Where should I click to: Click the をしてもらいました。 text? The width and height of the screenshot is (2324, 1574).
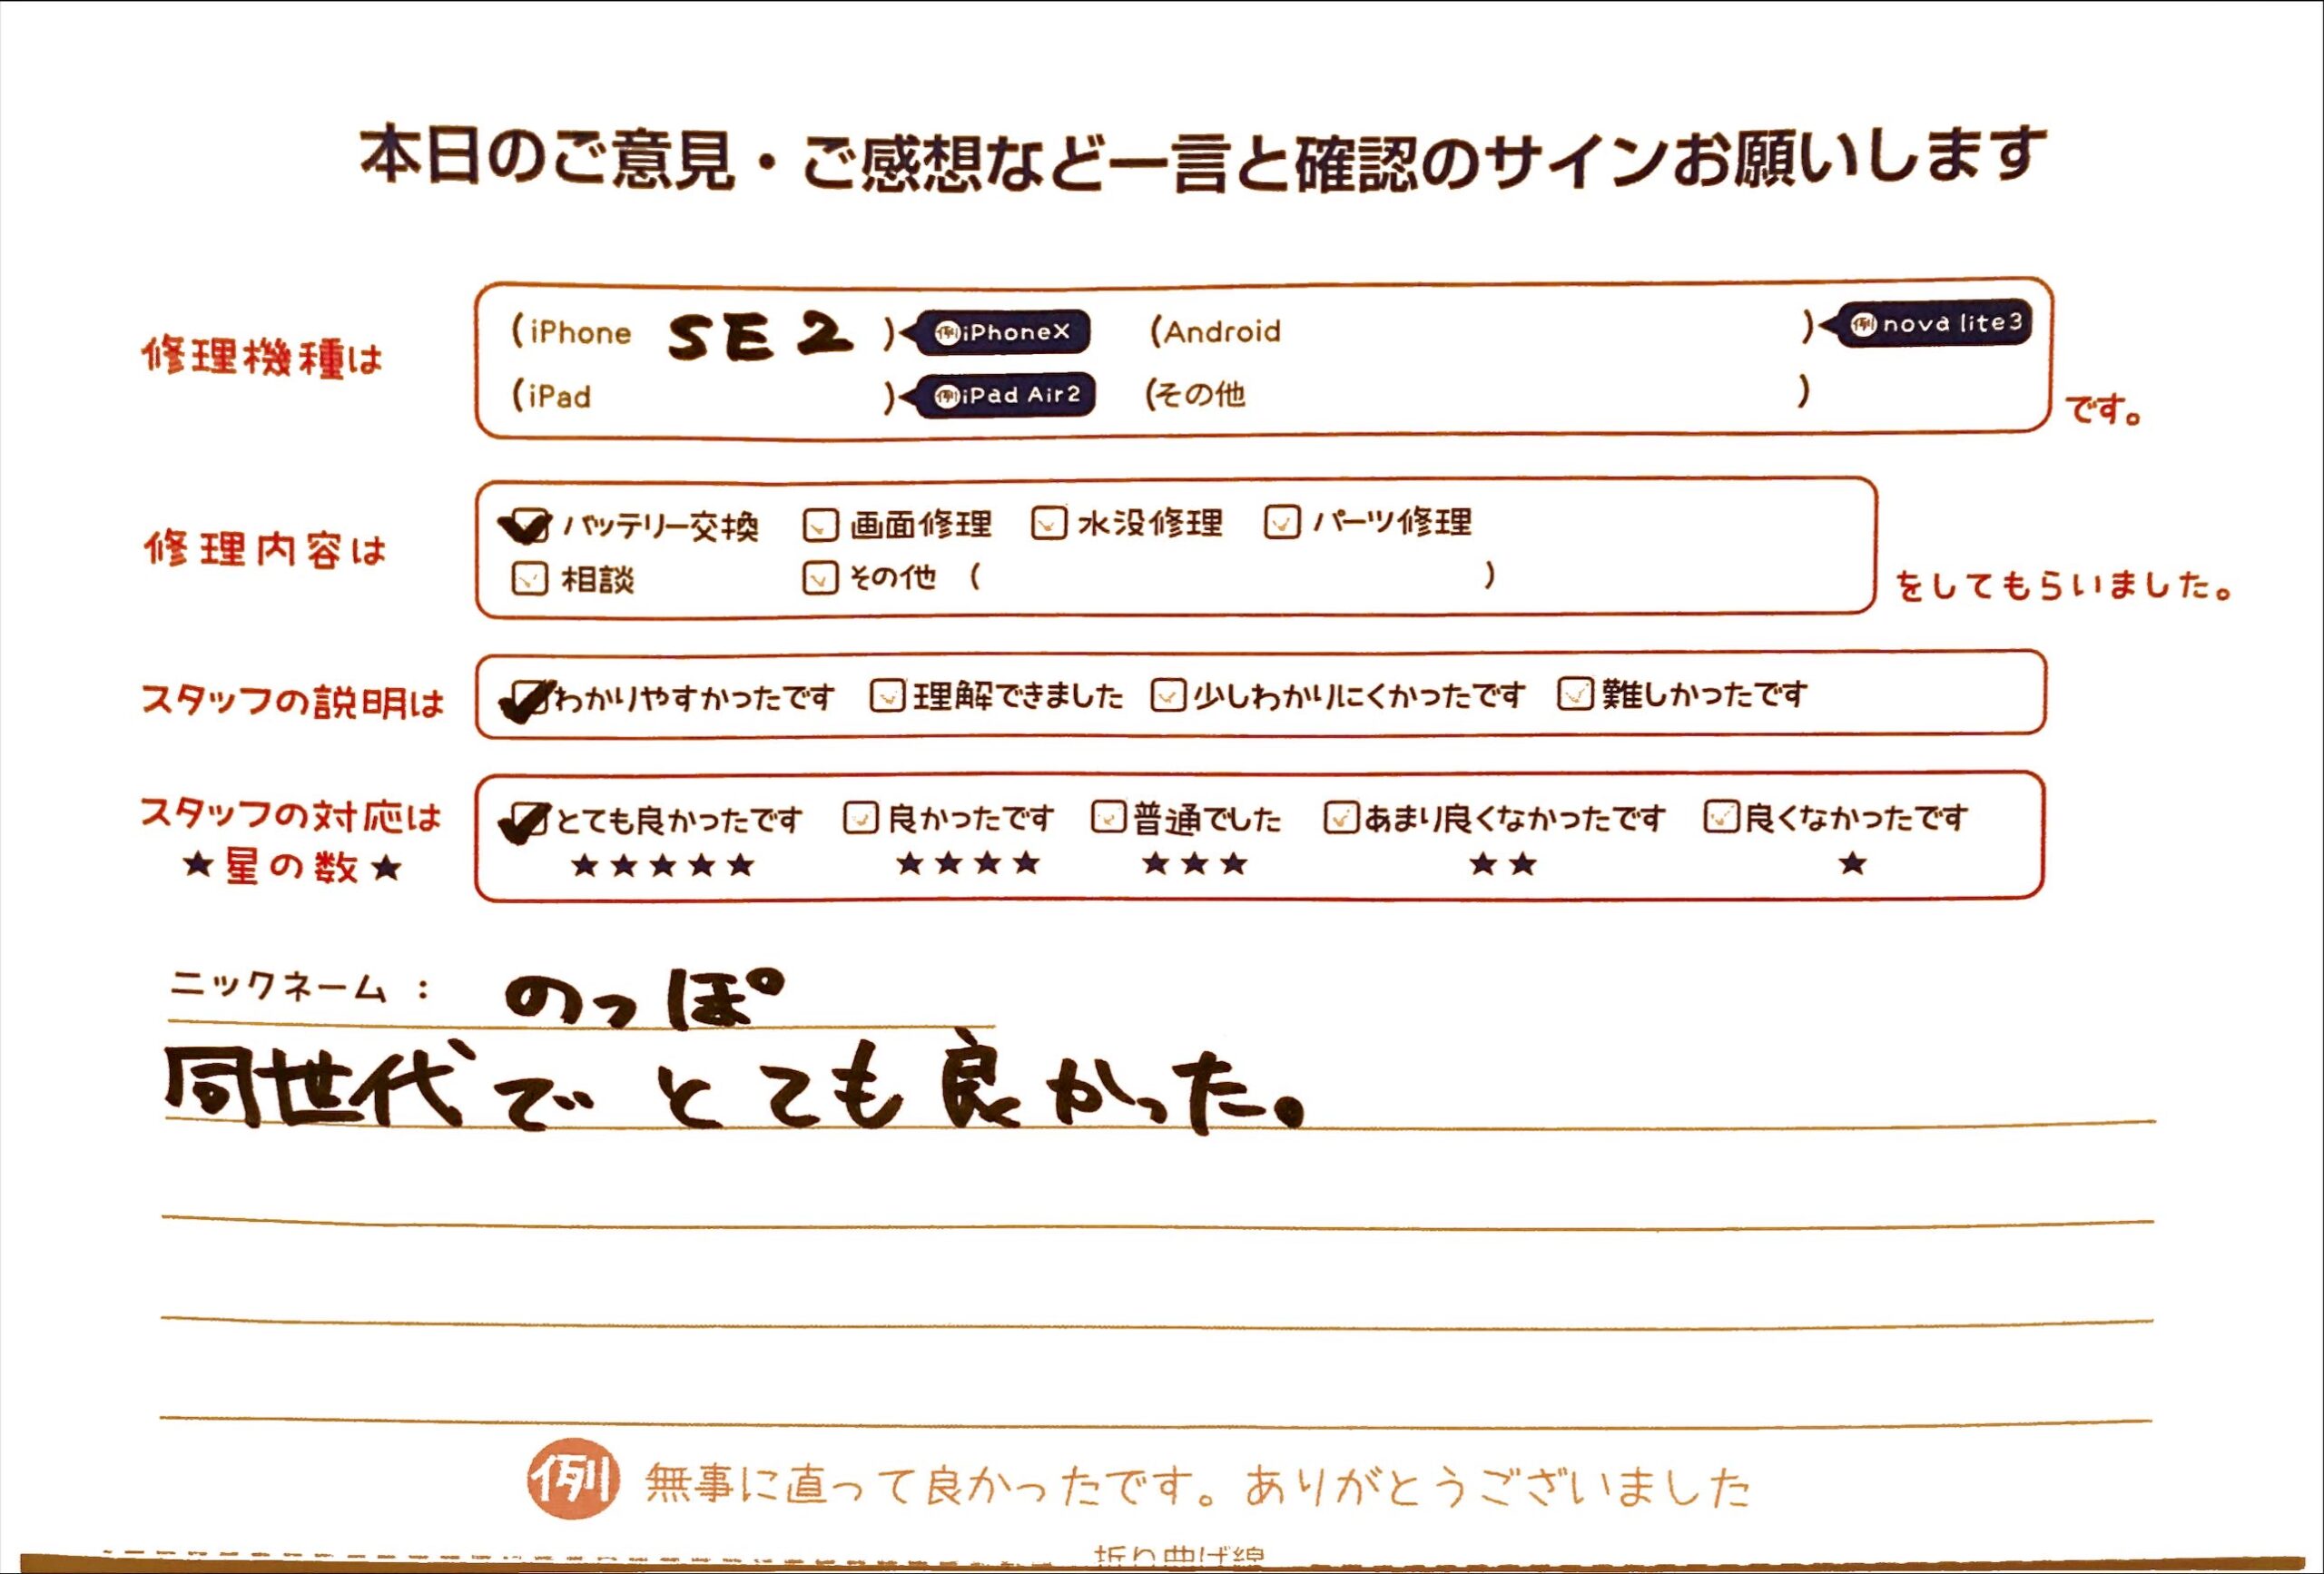(x=2065, y=586)
